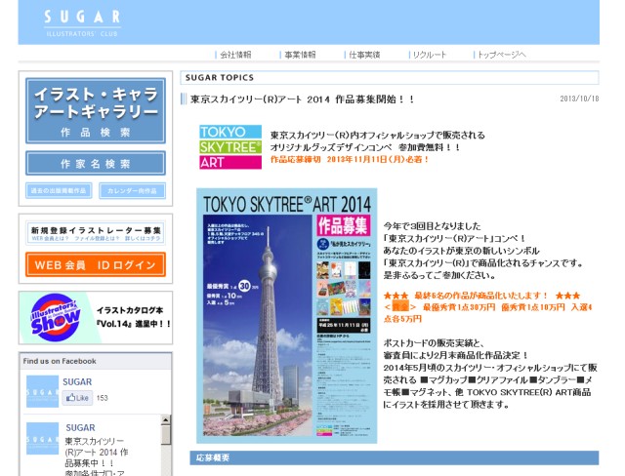The image size is (625, 476).
Task: Click SUGAR avatar in Facebook header
Action: click(42, 391)
